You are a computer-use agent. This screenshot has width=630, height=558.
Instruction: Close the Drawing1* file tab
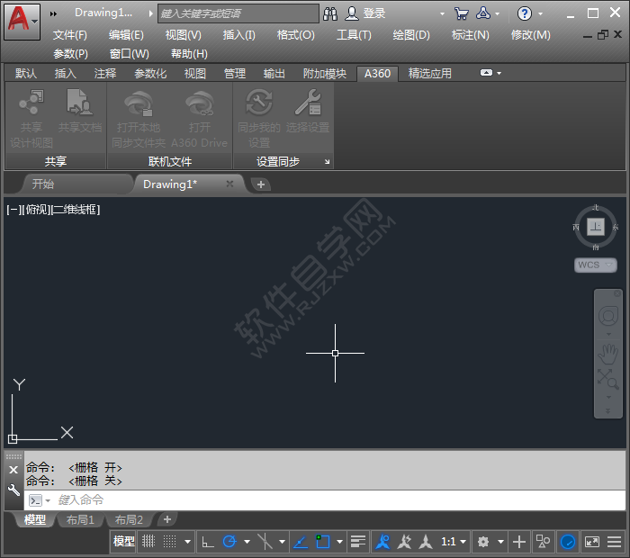(x=229, y=184)
